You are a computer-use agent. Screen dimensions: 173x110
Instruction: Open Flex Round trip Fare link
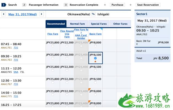click(x=67, y=34)
